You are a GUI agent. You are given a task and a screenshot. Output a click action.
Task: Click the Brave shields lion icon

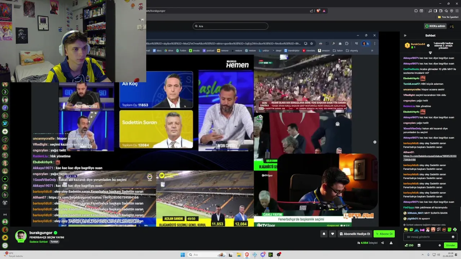click(318, 11)
